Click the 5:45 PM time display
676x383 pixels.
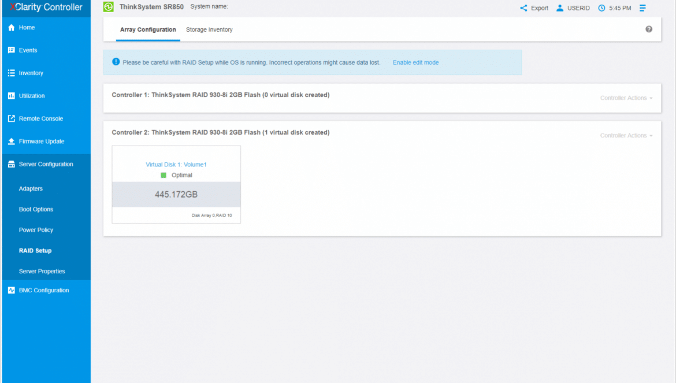[620, 8]
